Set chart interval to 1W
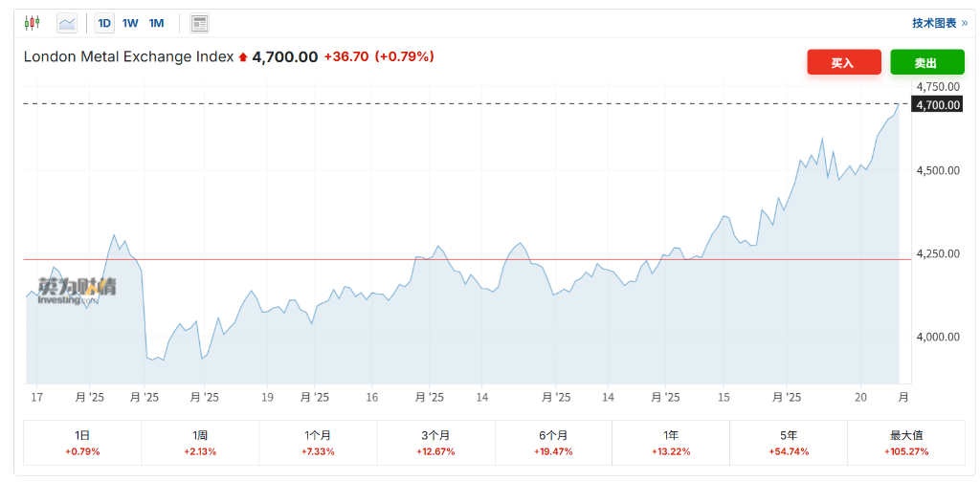The width and height of the screenshot is (980, 503). [130, 23]
